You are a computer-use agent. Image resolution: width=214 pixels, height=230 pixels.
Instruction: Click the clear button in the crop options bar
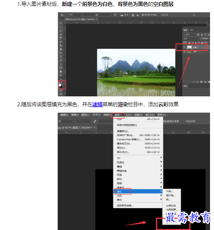115,15
